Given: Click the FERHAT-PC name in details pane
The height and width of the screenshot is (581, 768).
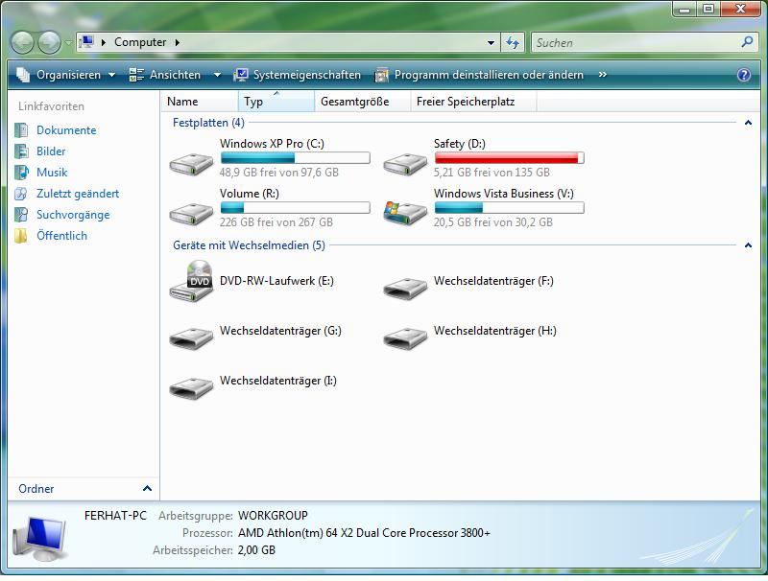Looking at the screenshot, I should [115, 516].
